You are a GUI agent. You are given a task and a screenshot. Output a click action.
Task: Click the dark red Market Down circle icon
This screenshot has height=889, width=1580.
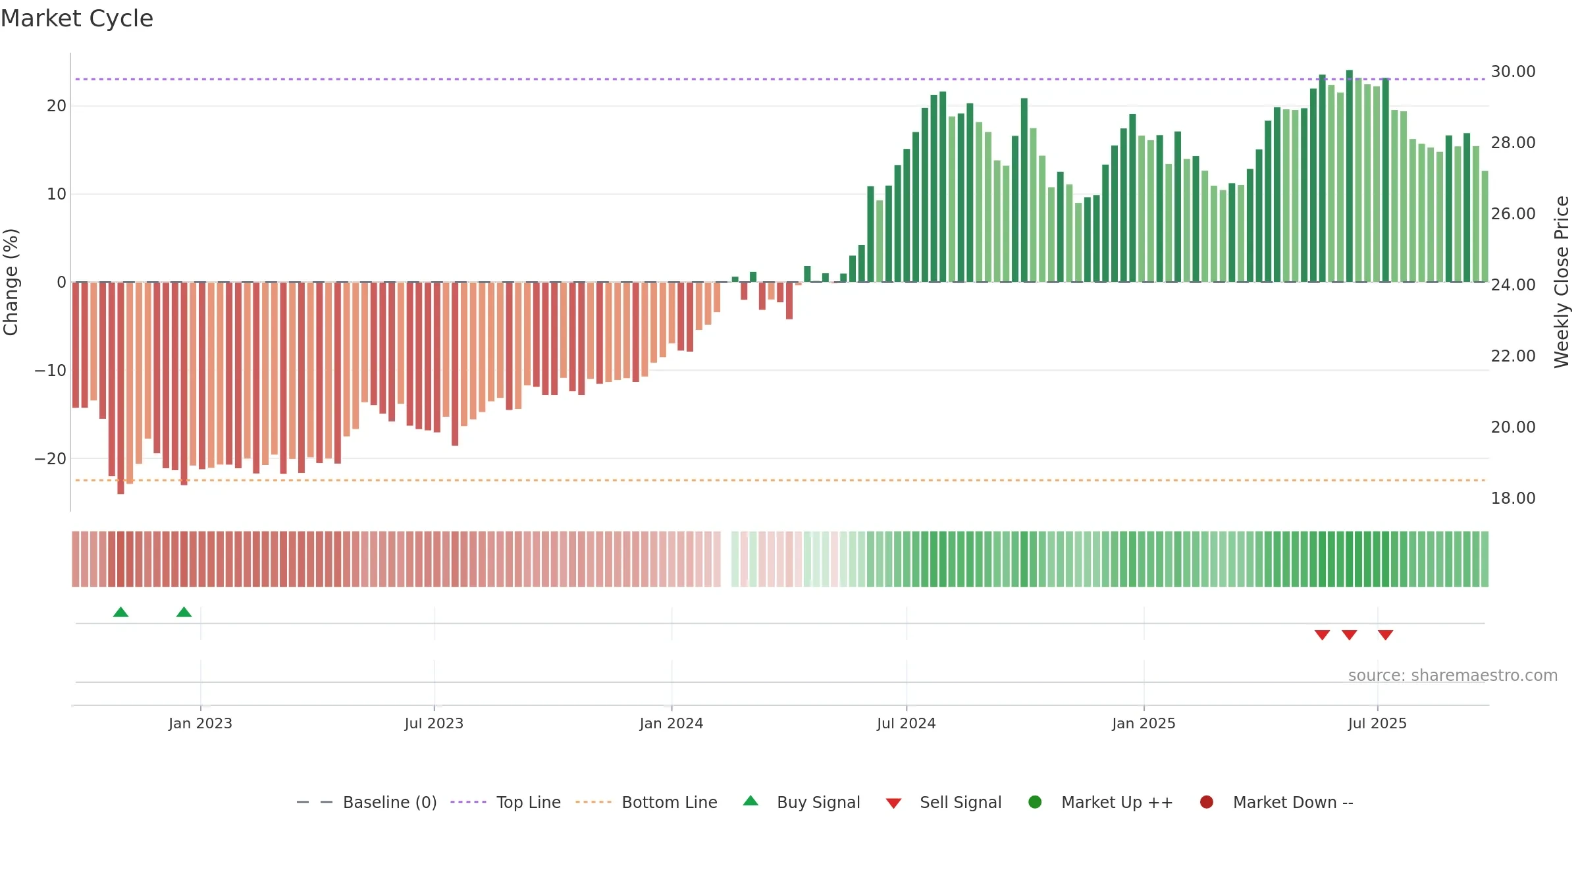coord(1207,802)
